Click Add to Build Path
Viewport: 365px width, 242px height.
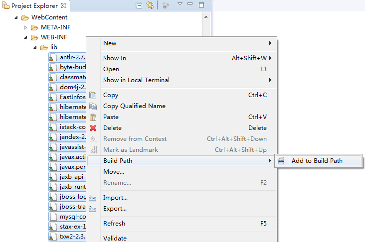[319, 161]
